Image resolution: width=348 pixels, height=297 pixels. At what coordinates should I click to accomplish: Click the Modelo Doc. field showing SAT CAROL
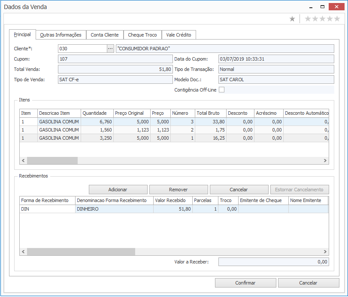276,80
